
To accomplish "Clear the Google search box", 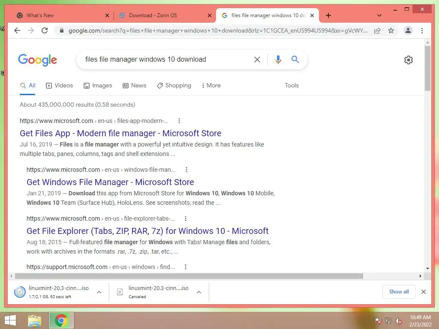I will [257, 59].
